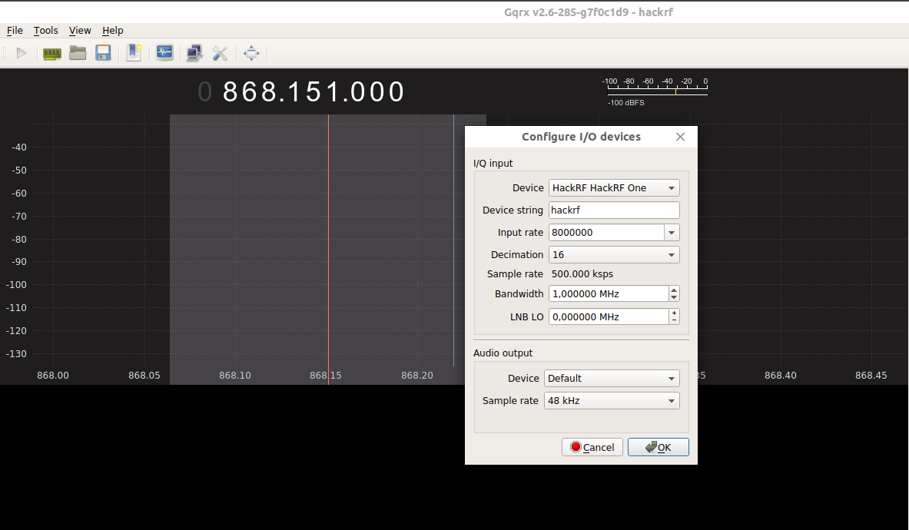
Task: Close the Configure I/O devices dialog
Action: coord(680,137)
